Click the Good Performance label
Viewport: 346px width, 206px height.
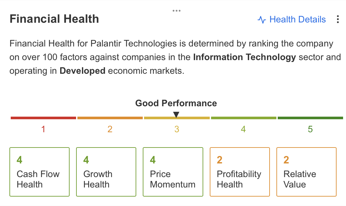pyautogui.click(x=176, y=103)
